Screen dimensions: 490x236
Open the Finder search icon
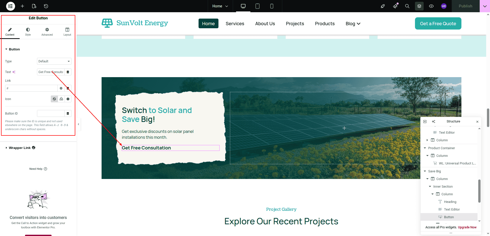pyautogui.click(x=407, y=6)
